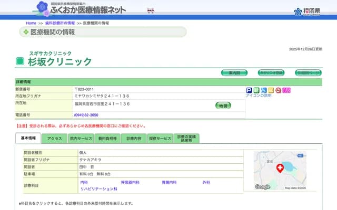Click the 呼吸器内科 department link
337x210 pixels.
point(130,182)
